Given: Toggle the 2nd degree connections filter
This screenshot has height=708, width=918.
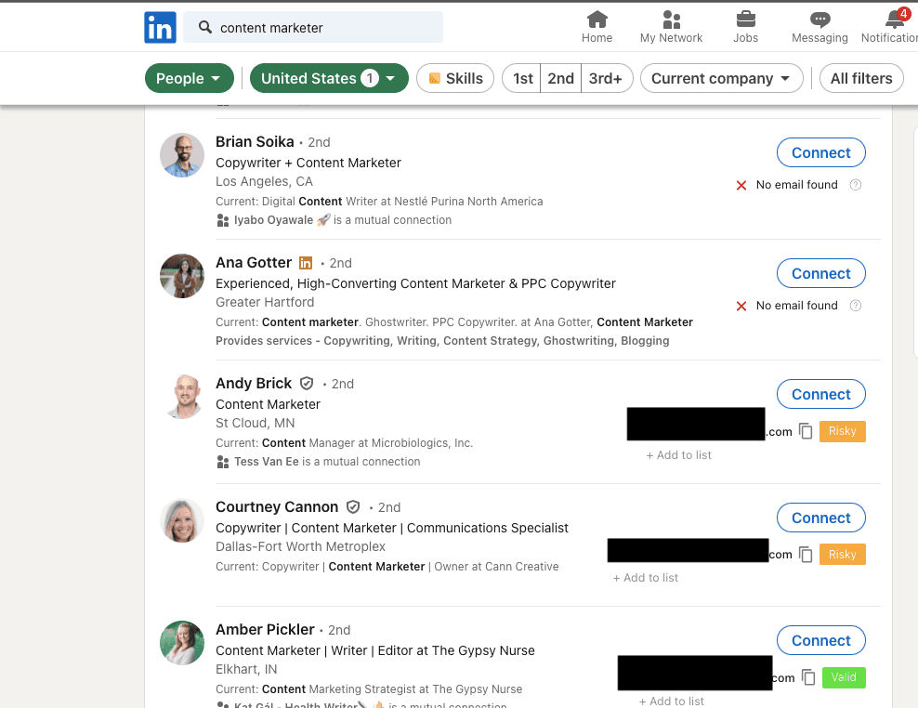Looking at the screenshot, I should 561,78.
